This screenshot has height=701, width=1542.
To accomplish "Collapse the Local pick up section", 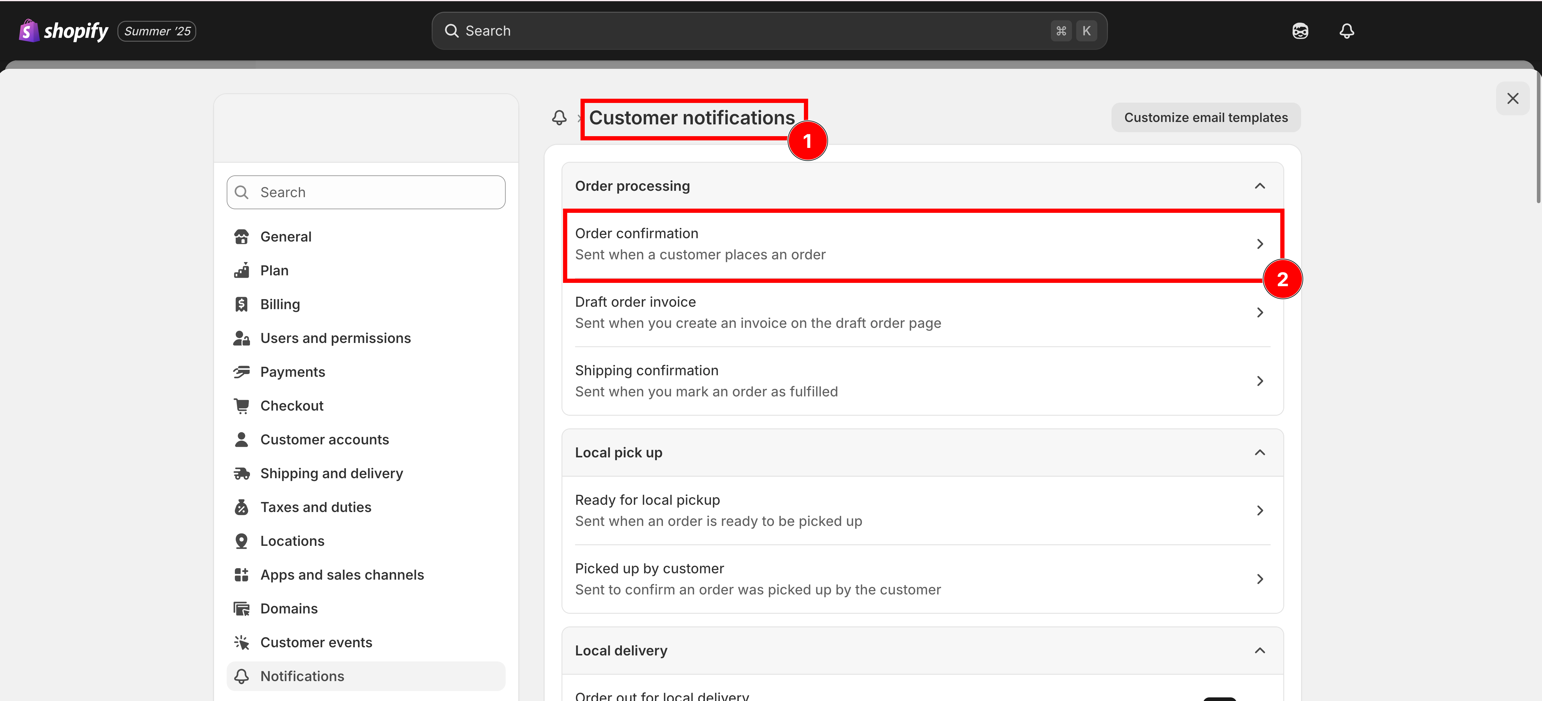I will 1259,453.
